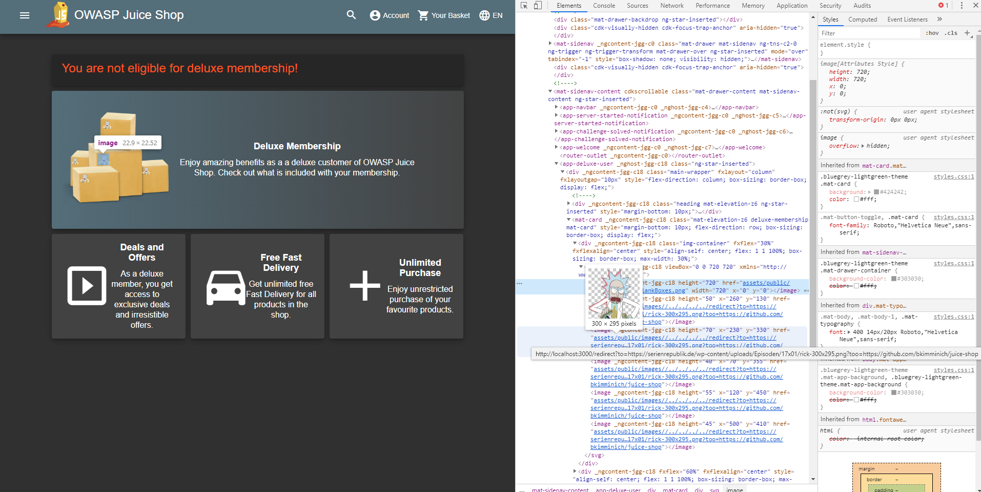
Task: Open the hidden panels overflow chevron beside Event Listeners
Action: [939, 19]
